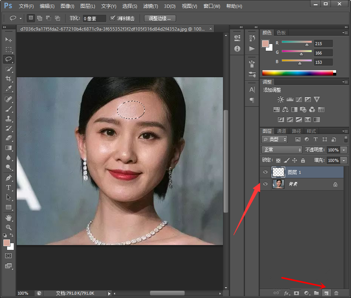Image resolution: width=351 pixels, height=298 pixels.
Task: Click the delete layer trash icon
Action: click(x=336, y=294)
